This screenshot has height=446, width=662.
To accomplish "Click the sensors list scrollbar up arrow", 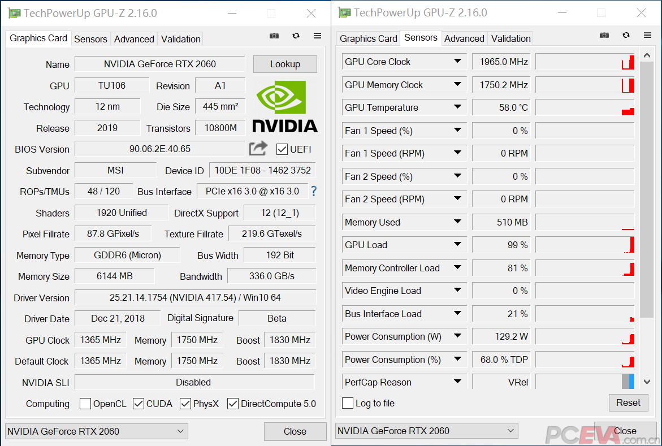I will coord(647,55).
